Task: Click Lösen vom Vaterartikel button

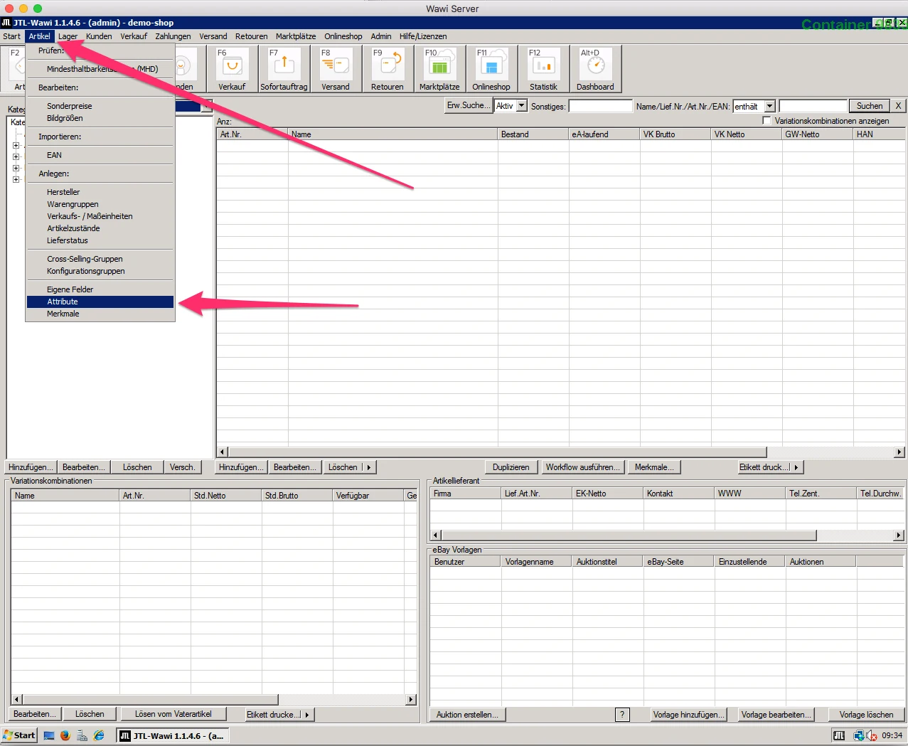Action: coord(174,714)
